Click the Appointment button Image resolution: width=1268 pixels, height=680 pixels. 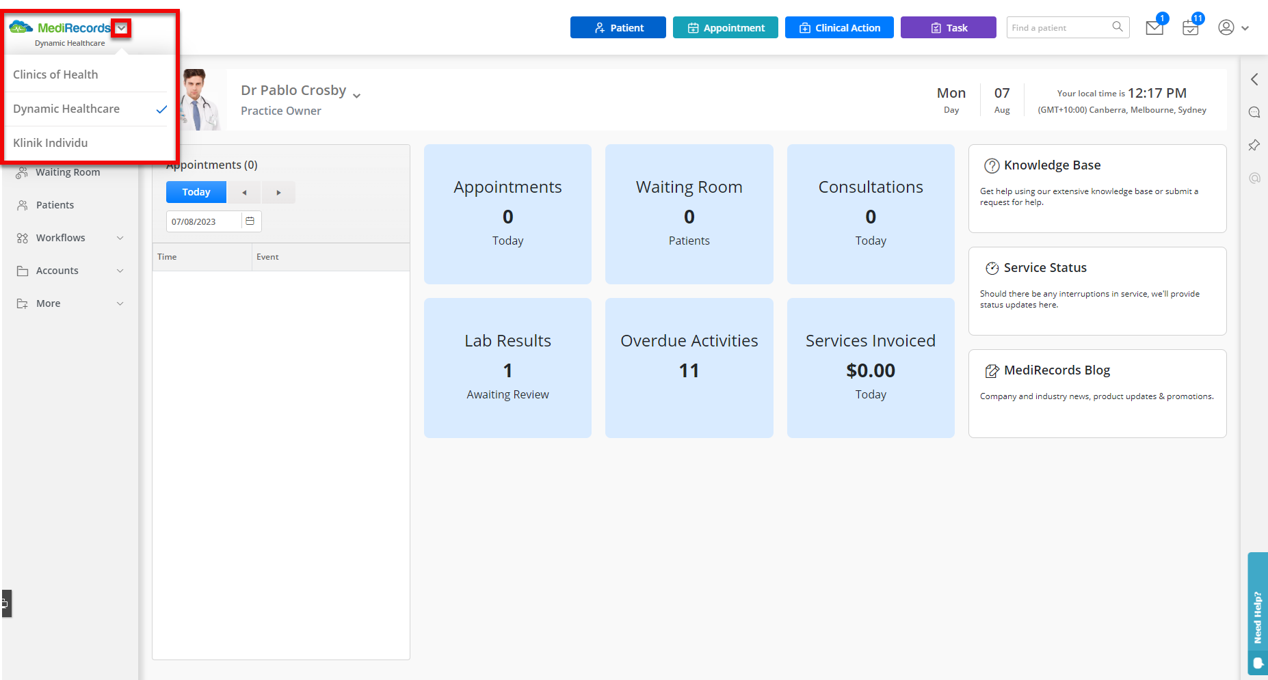coord(726,27)
